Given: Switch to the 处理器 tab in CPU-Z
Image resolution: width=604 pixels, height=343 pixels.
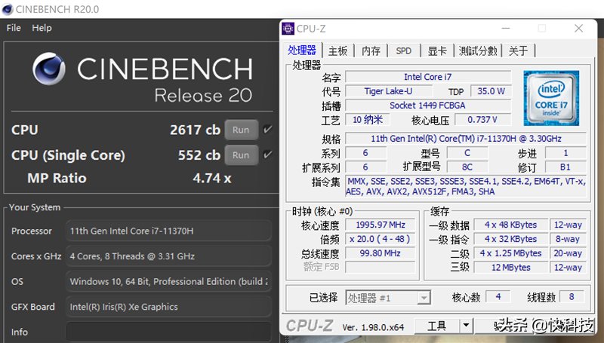Looking at the screenshot, I should click(303, 51).
